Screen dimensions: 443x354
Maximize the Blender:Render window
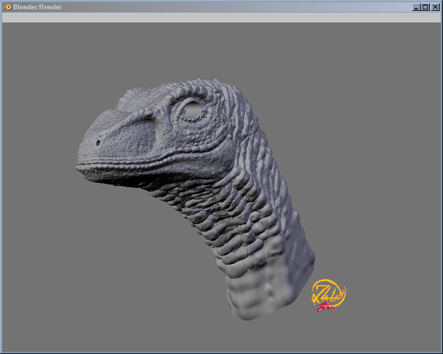pos(425,7)
